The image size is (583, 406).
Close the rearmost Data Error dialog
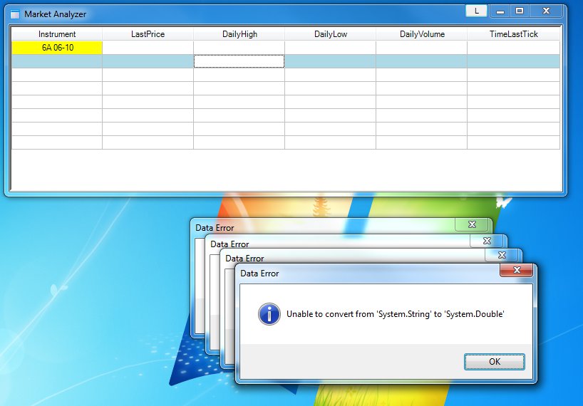(472, 224)
